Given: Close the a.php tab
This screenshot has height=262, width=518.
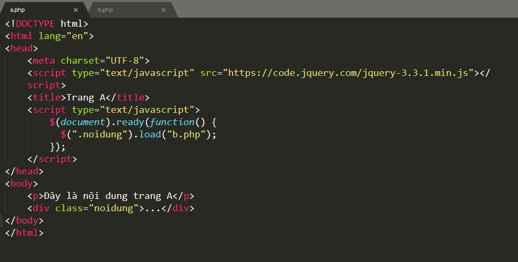Looking at the screenshot, I should click(76, 10).
